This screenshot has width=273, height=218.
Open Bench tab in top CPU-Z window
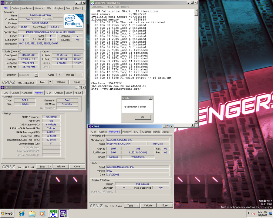pos(69,8)
